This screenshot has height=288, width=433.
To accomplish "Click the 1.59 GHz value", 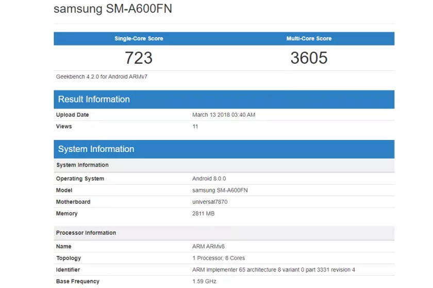I will coord(204,281).
